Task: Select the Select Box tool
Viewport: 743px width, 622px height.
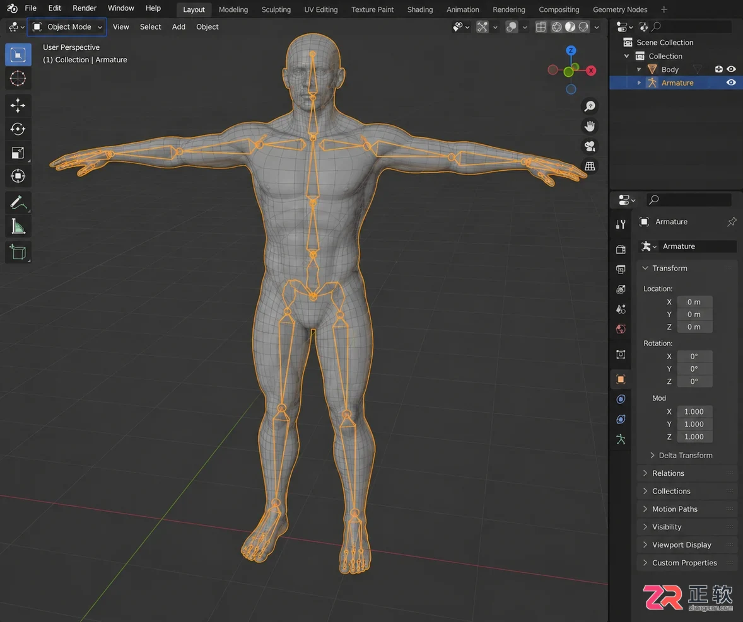Action: (x=18, y=55)
